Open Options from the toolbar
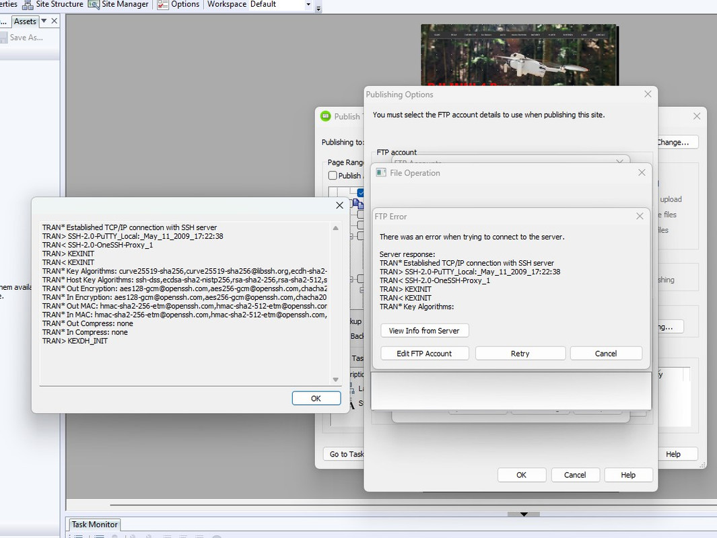Viewport: 717px width, 538px height. tap(178, 5)
